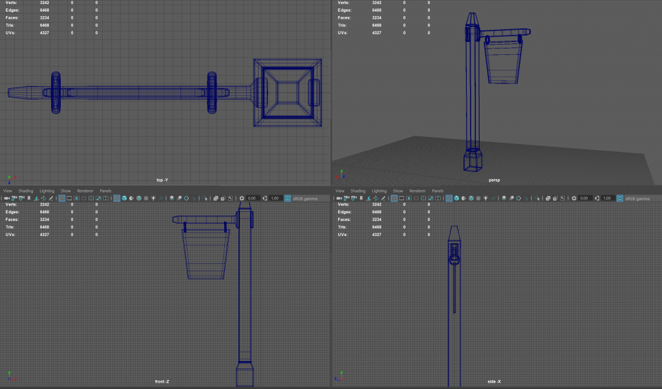This screenshot has height=389, width=662.
Task: Click Select Camera icon in front panel toolbar
Action: click(x=6, y=198)
